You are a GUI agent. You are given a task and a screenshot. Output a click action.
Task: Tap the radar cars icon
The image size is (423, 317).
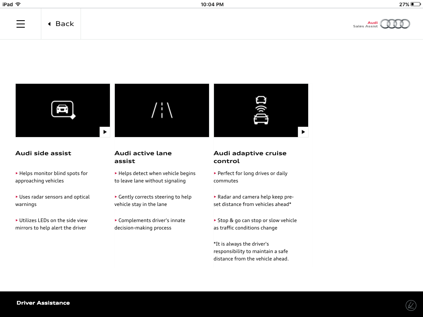click(261, 110)
